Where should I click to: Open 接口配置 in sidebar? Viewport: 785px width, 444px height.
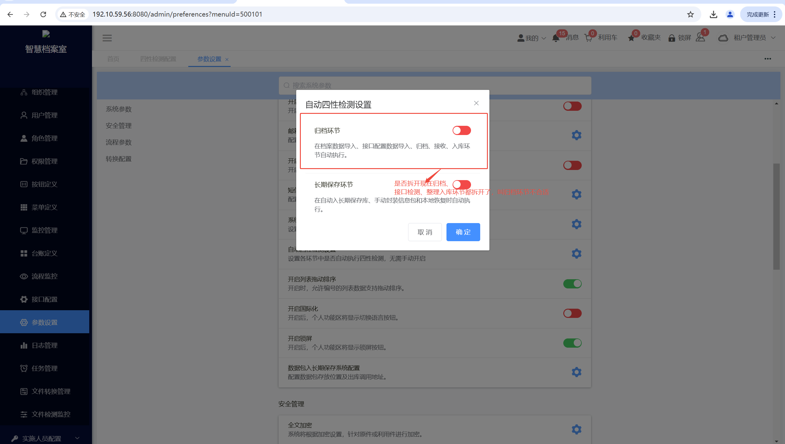pos(44,299)
